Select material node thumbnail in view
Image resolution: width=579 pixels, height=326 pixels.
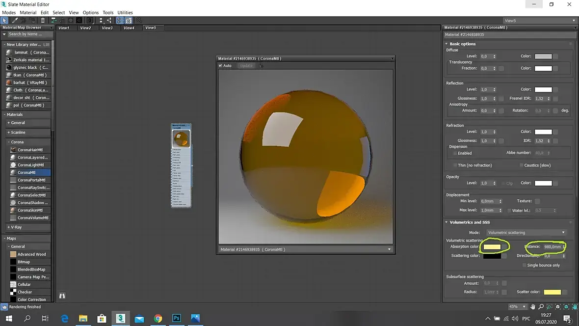181,138
